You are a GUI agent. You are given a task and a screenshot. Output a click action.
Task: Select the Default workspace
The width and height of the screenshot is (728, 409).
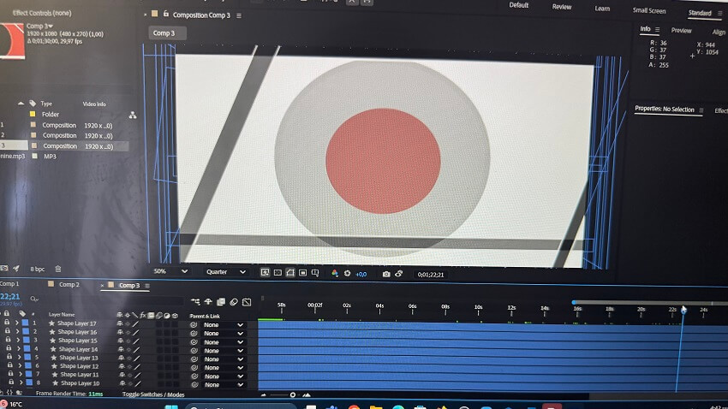point(519,5)
